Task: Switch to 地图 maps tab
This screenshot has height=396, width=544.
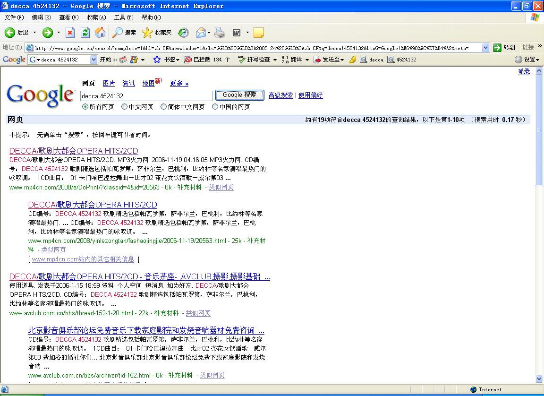Action: click(148, 83)
